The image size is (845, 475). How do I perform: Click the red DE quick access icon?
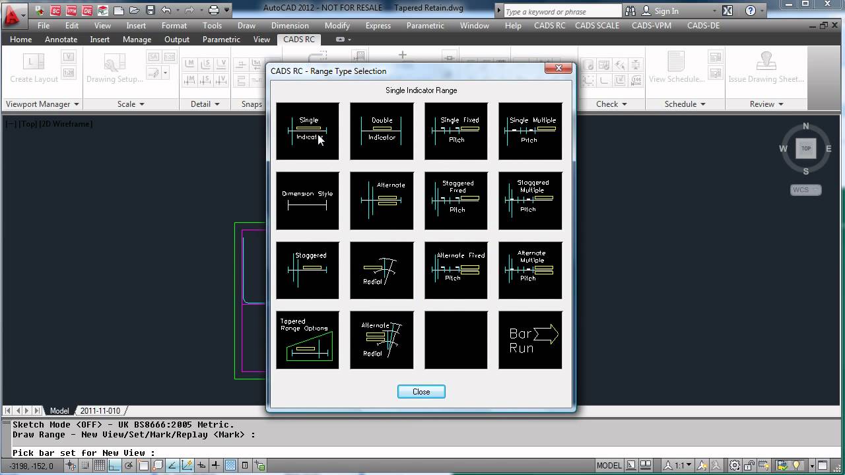87,11
